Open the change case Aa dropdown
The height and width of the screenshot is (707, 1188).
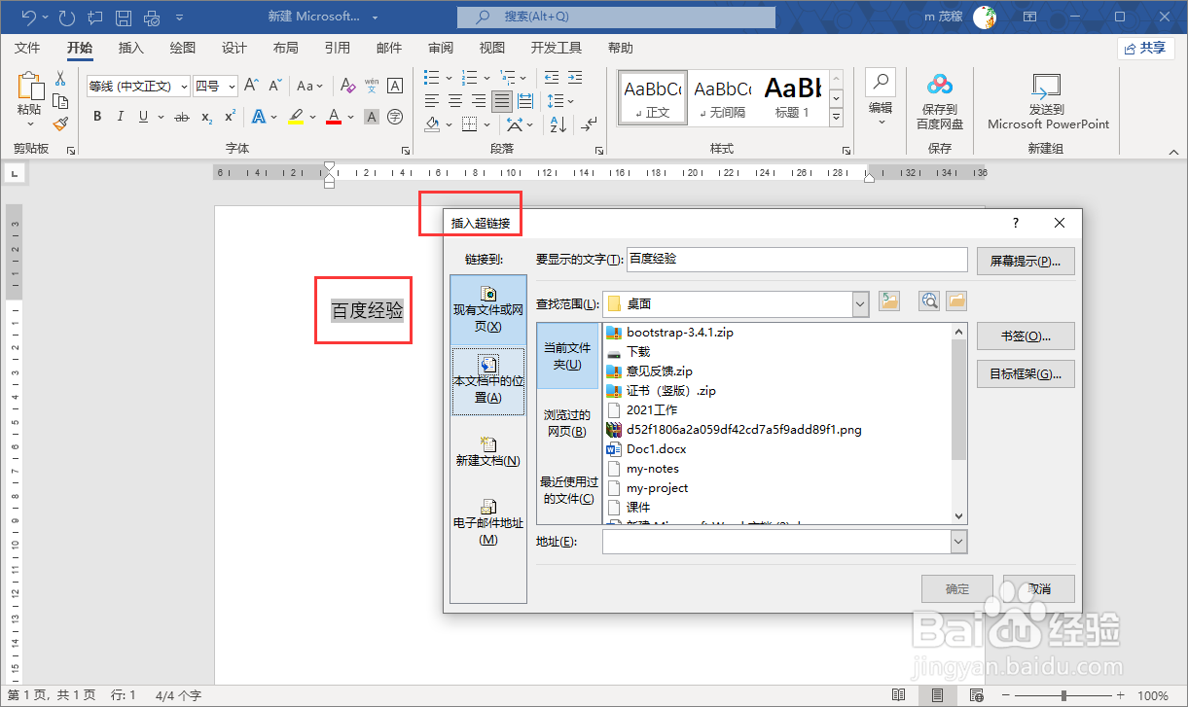311,86
